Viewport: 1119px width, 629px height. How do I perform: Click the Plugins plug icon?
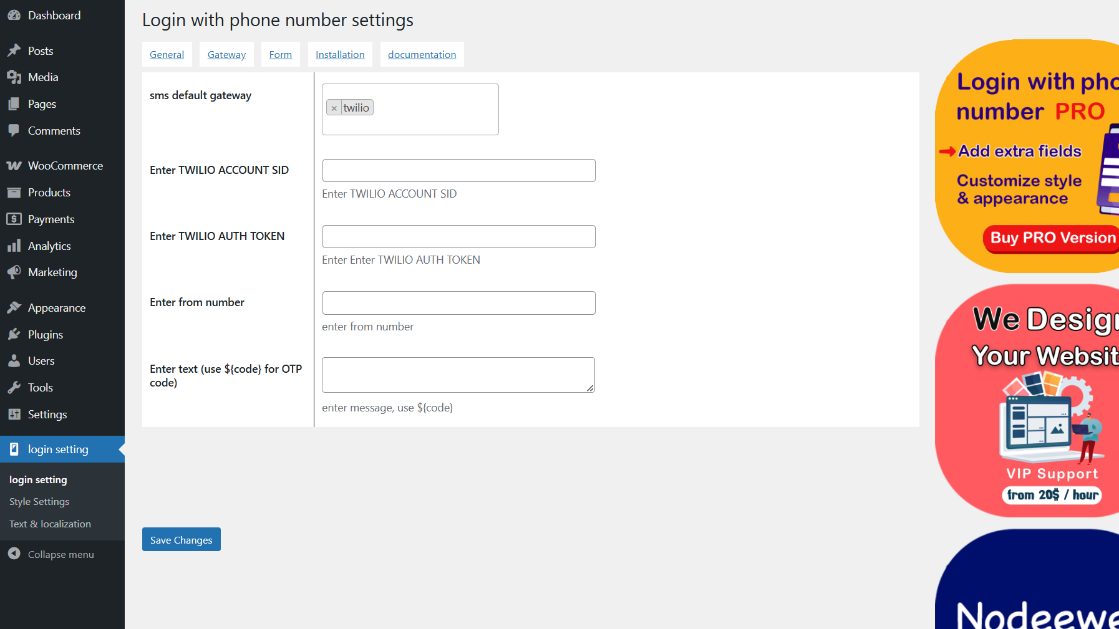coord(14,335)
